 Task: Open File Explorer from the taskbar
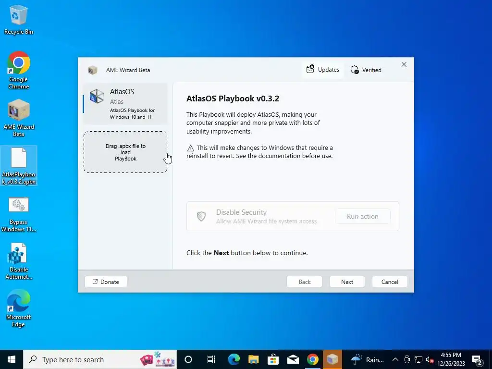[254, 359]
